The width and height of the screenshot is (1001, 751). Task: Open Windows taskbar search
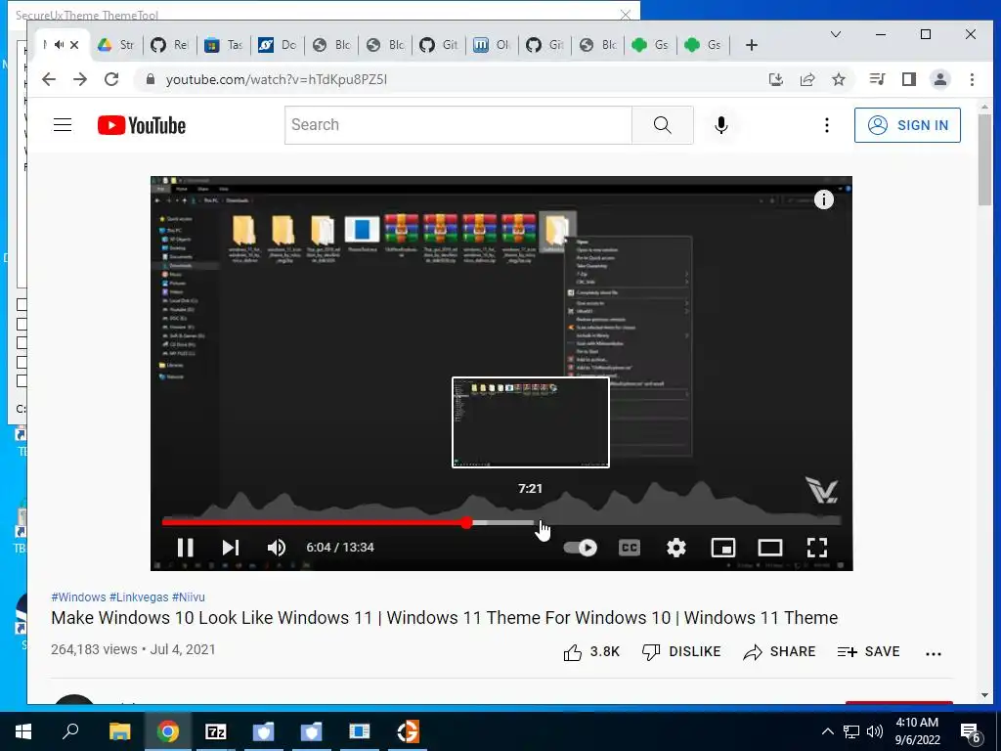click(70, 731)
